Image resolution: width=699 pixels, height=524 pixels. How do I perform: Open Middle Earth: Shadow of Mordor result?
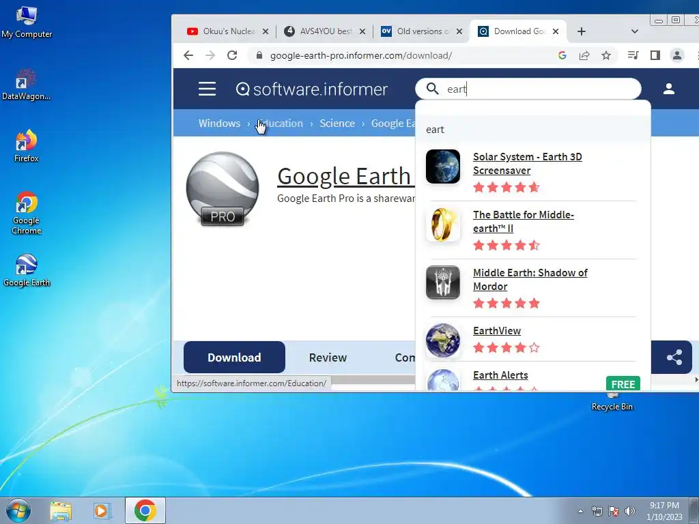coord(530,279)
